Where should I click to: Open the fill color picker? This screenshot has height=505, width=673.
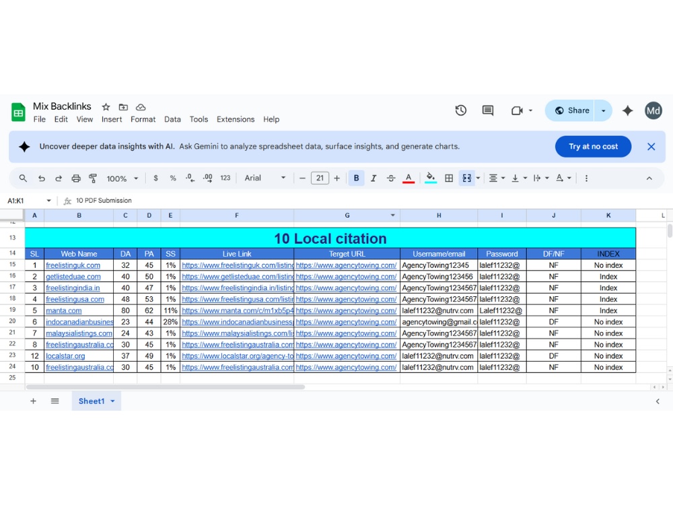431,178
